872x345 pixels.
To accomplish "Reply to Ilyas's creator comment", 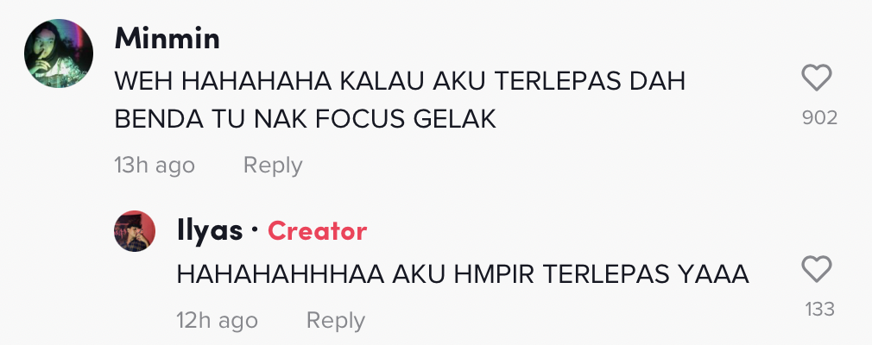I will 335,321.
